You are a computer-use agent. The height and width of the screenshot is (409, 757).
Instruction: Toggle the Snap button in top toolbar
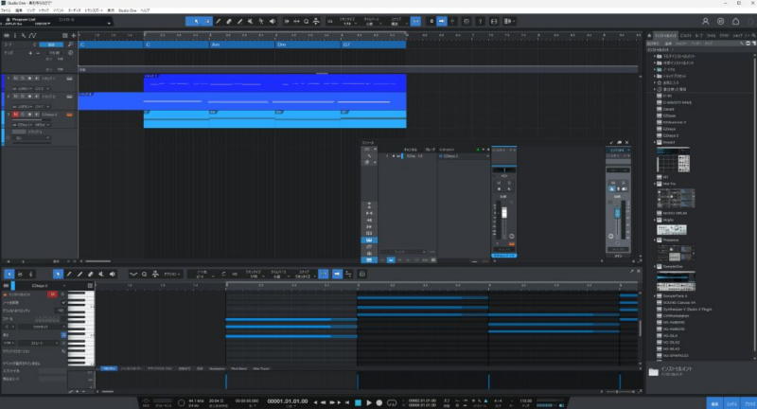click(415, 20)
